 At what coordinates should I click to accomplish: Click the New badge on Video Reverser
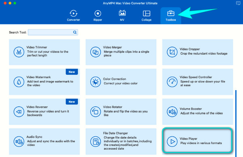[72, 102]
